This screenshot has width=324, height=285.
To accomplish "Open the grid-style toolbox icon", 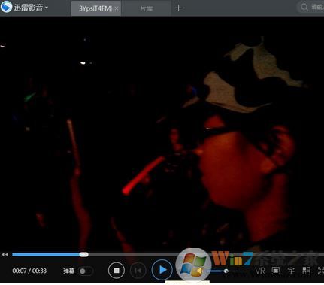I will [x=306, y=271].
